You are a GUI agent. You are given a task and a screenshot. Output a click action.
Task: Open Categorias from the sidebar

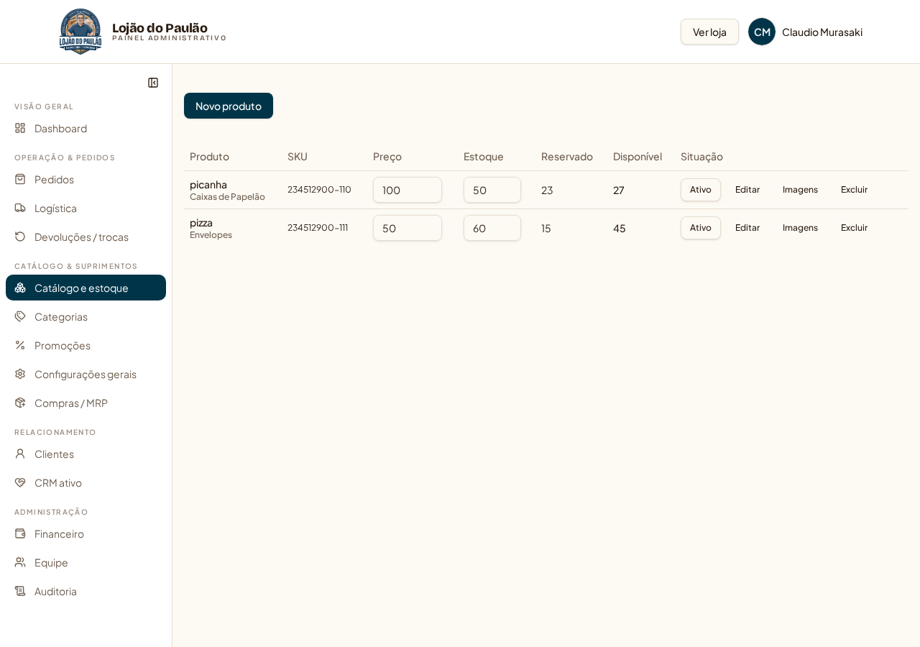[86, 316]
